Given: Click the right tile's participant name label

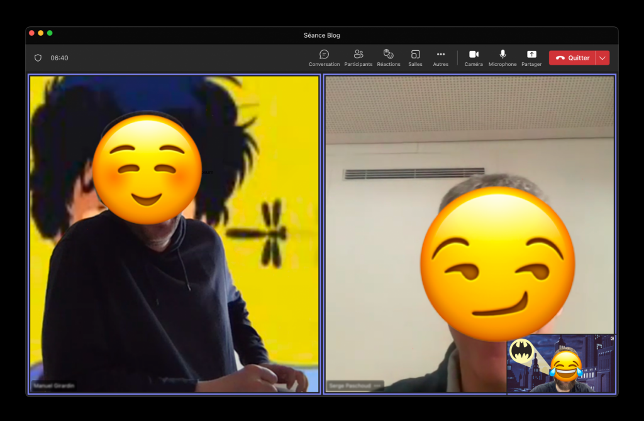Looking at the screenshot, I should [x=348, y=385].
